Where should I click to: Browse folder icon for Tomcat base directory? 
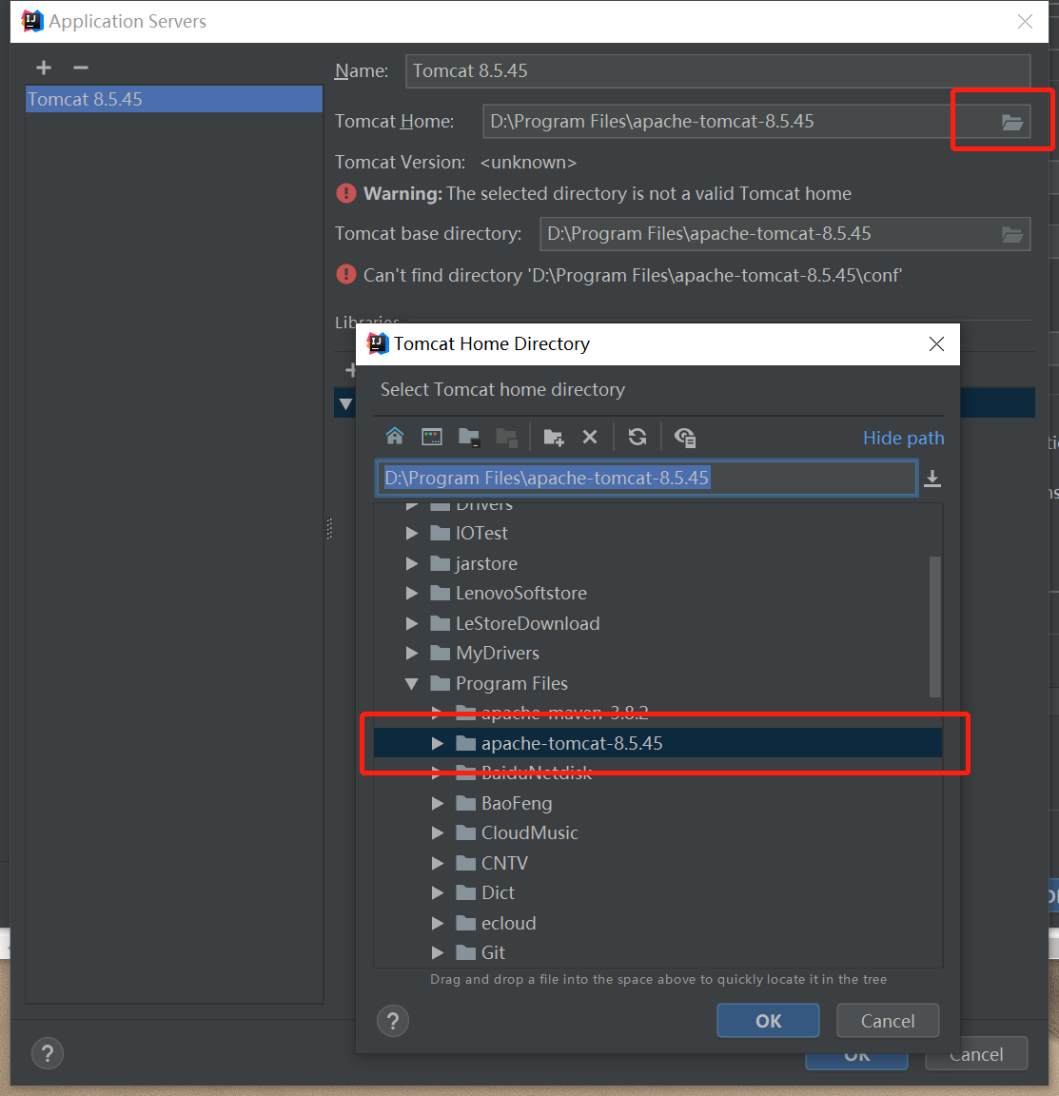point(1012,234)
